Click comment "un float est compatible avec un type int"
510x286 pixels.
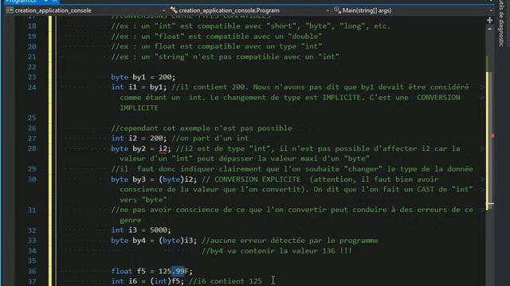pos(217,46)
